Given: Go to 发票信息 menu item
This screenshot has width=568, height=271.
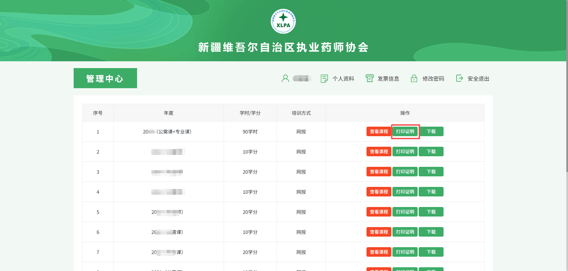Looking at the screenshot, I should click(388, 79).
